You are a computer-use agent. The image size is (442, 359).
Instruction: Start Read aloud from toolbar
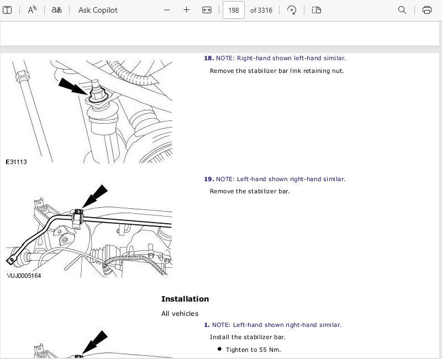(x=32, y=10)
